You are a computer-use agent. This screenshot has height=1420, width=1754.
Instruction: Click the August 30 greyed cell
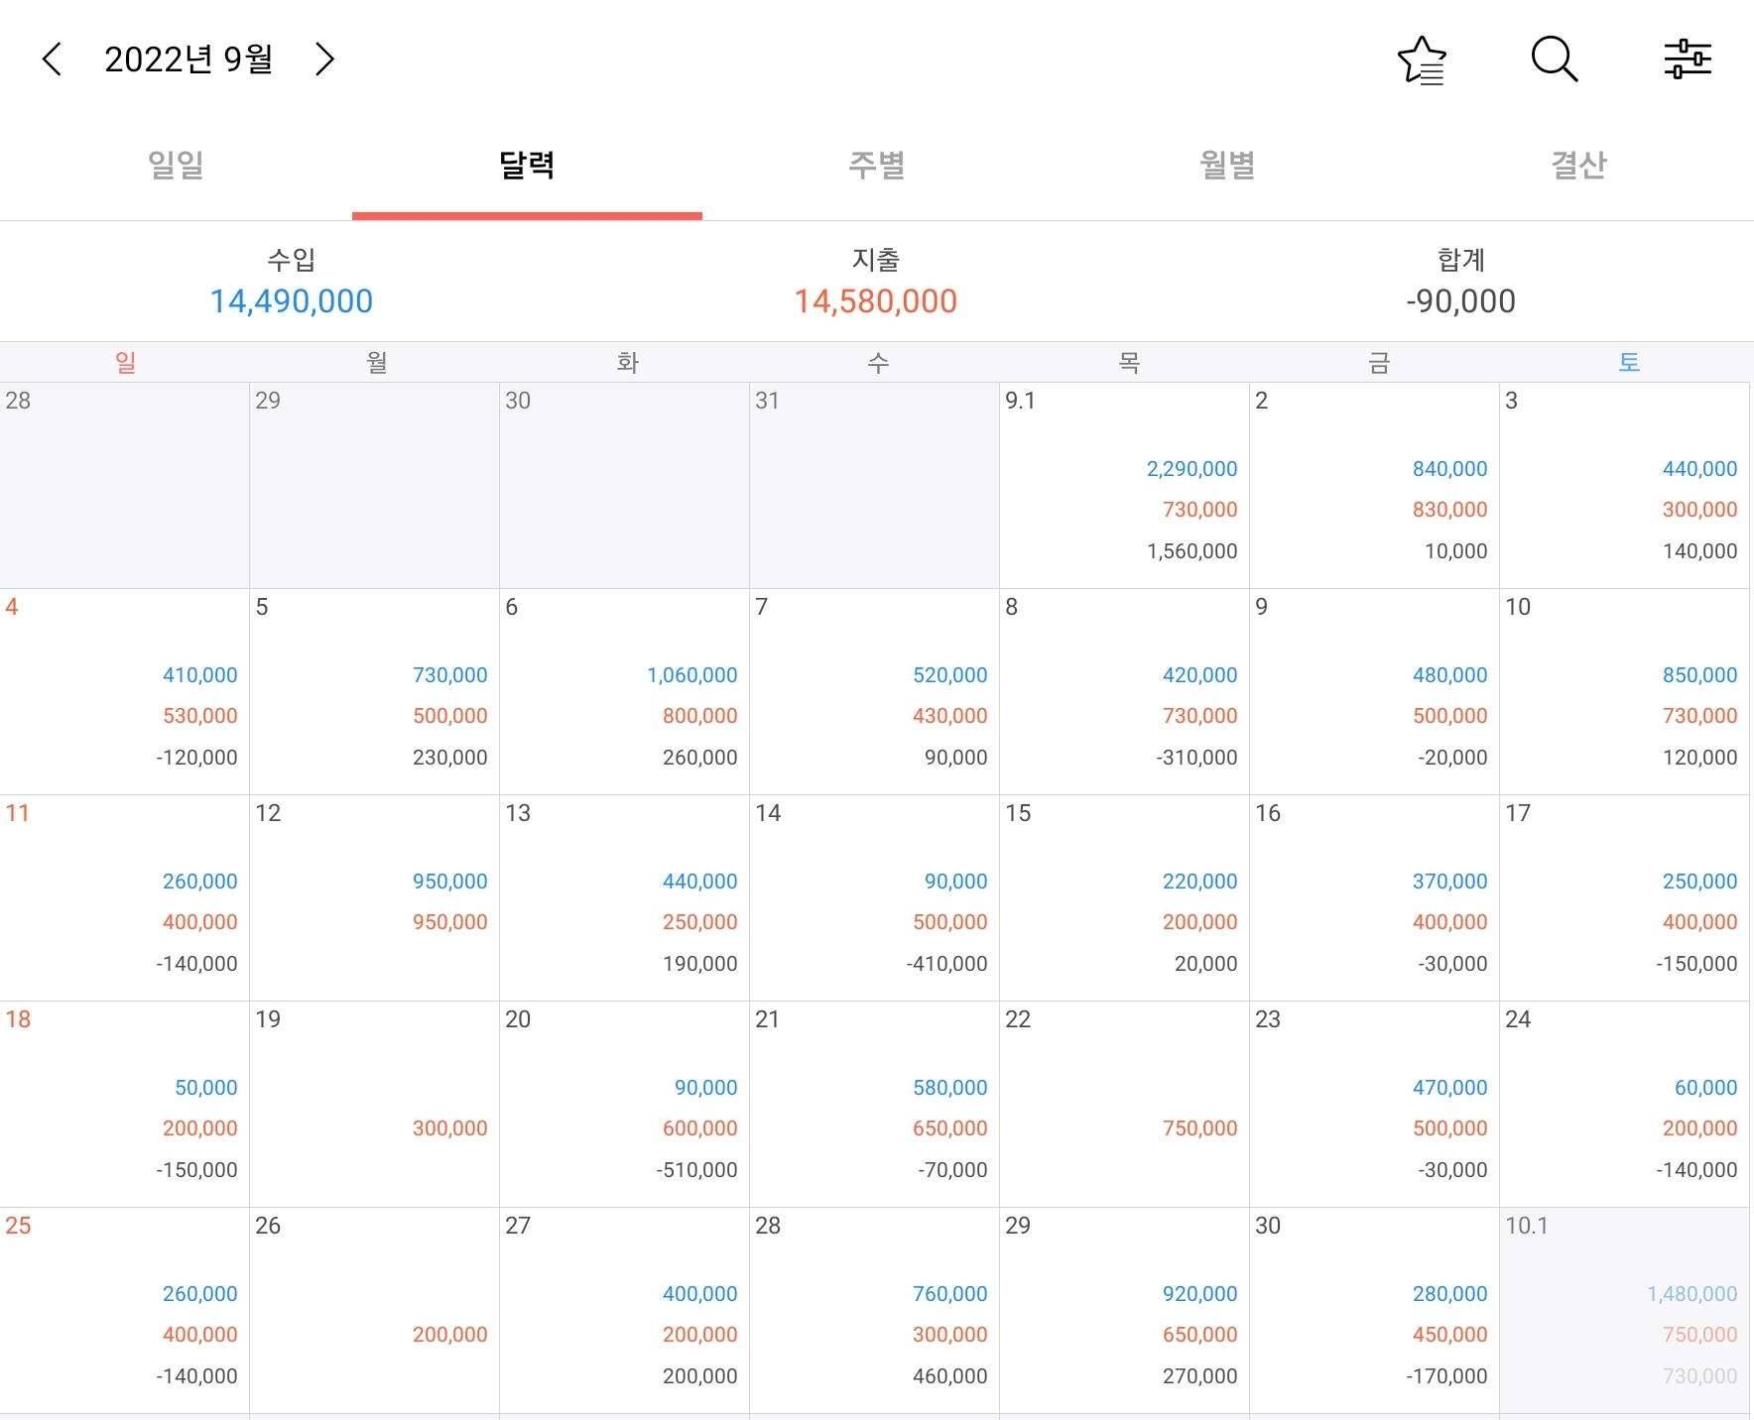click(x=624, y=486)
